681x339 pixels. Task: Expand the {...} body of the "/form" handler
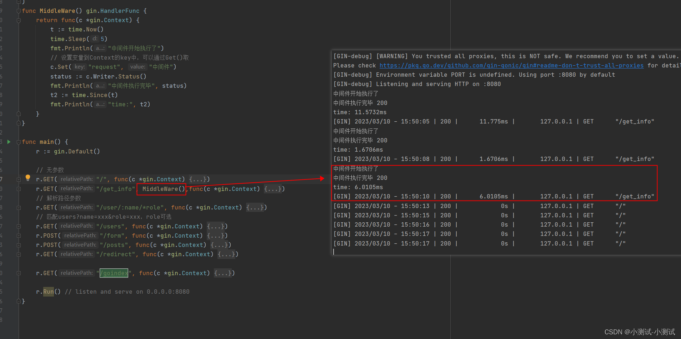[x=216, y=236]
